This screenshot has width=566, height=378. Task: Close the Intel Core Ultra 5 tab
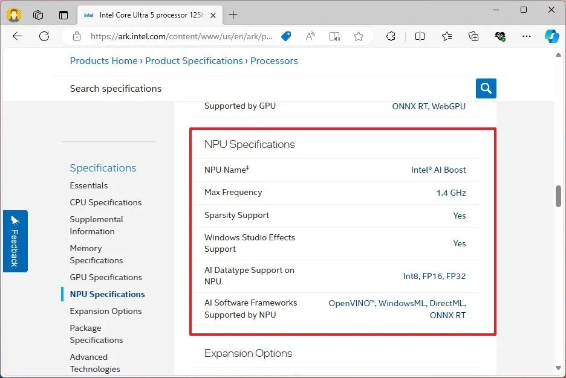213,15
